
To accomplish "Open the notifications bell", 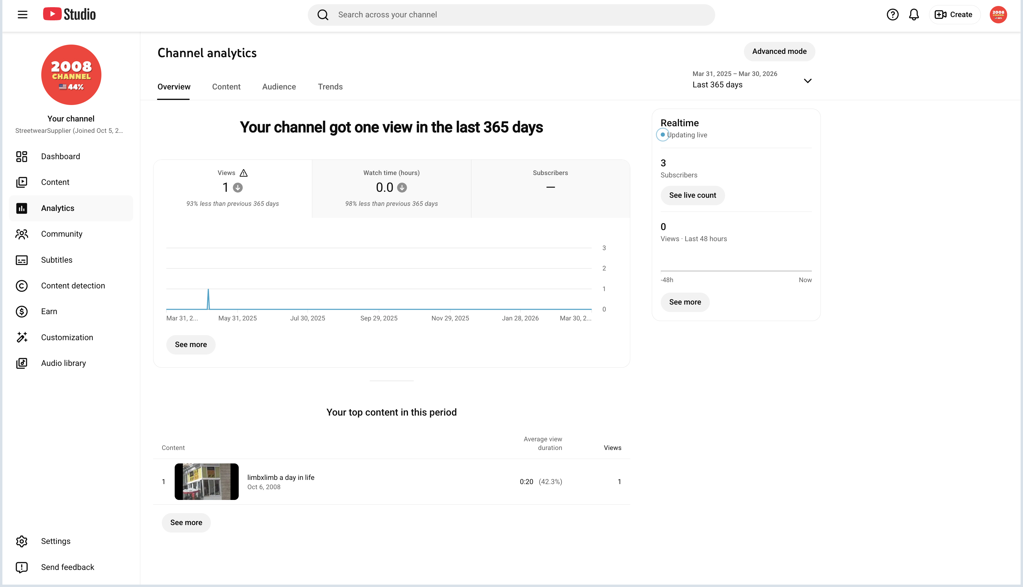I will coord(914,15).
